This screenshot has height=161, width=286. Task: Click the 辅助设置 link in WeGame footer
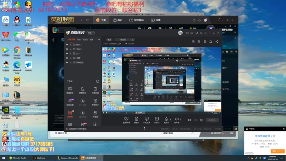[61, 133]
